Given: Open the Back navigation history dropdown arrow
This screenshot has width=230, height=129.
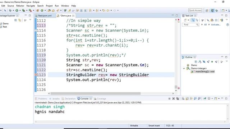Looking at the screenshot, I should (111, 10).
